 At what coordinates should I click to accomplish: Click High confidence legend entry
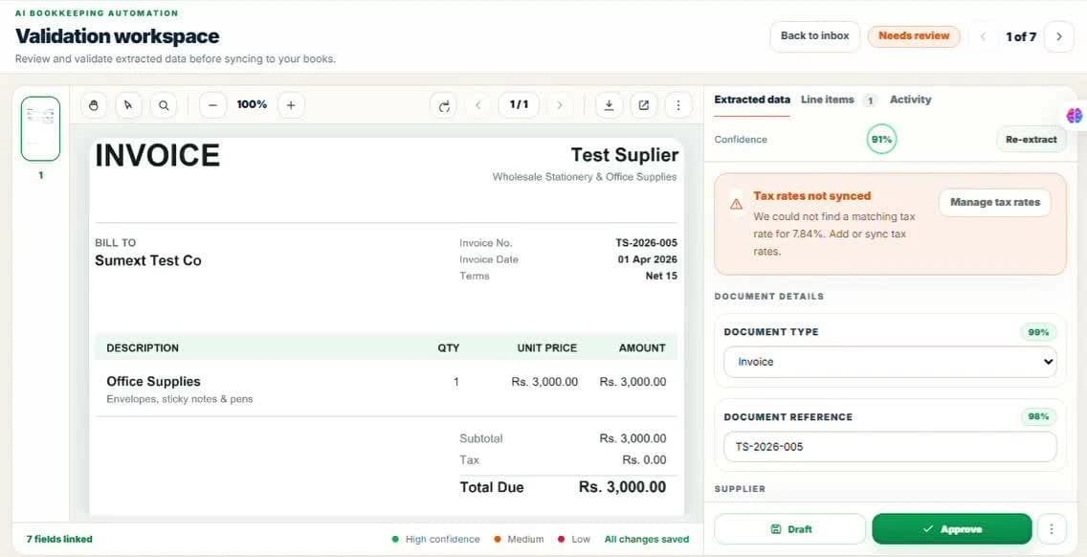pyautogui.click(x=436, y=539)
